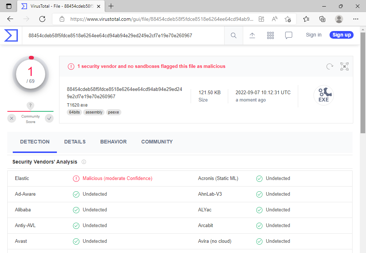This screenshot has width=366, height=253.
Task: Vote the file as malicious with the X
Action: point(11,118)
